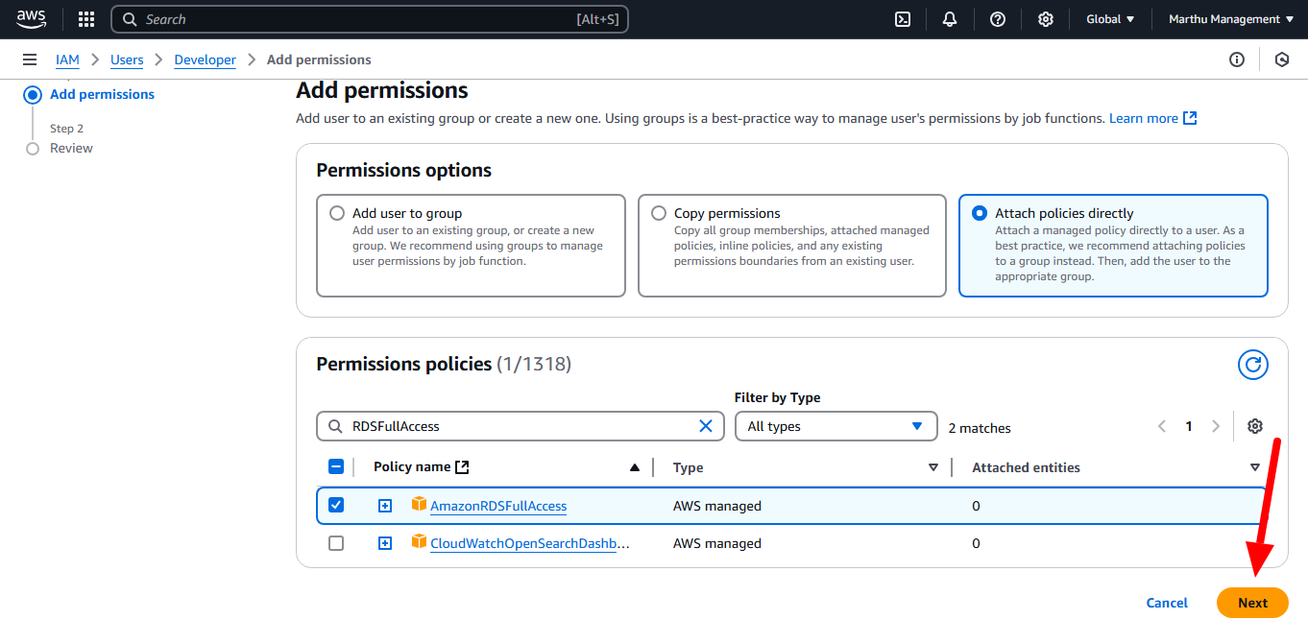Go to the next policies page
This screenshot has height=643, width=1308.
coord(1216,426)
